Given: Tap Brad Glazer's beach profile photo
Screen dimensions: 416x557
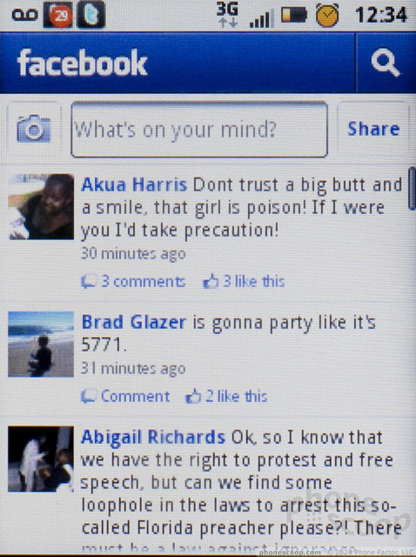Looking at the screenshot, I should coord(41,345).
